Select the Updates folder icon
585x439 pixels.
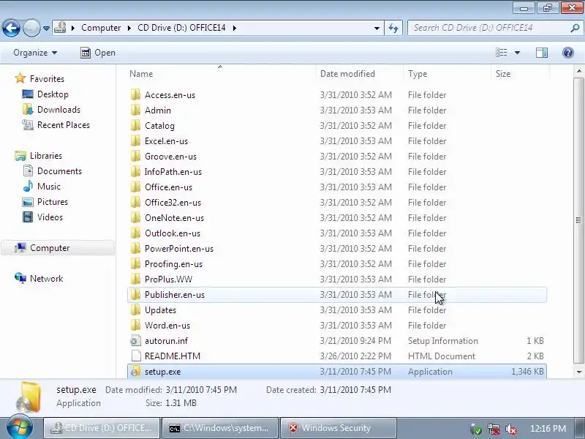click(135, 309)
